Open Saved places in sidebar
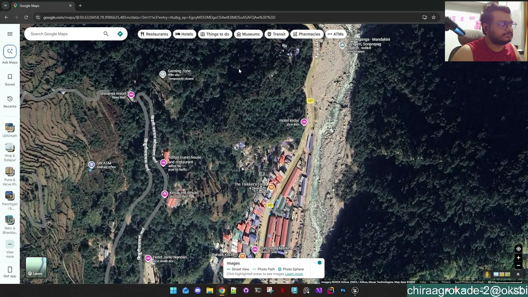 [10, 80]
